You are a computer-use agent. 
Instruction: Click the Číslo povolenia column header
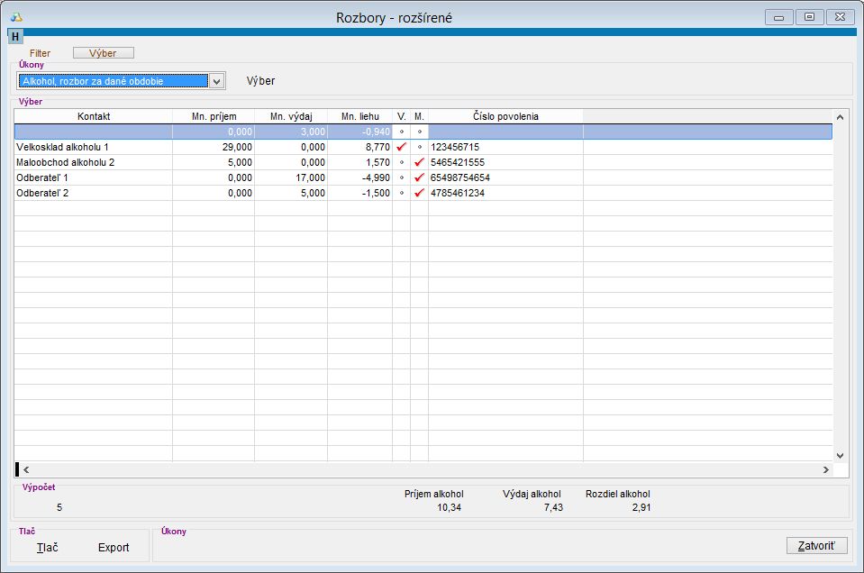coord(505,116)
